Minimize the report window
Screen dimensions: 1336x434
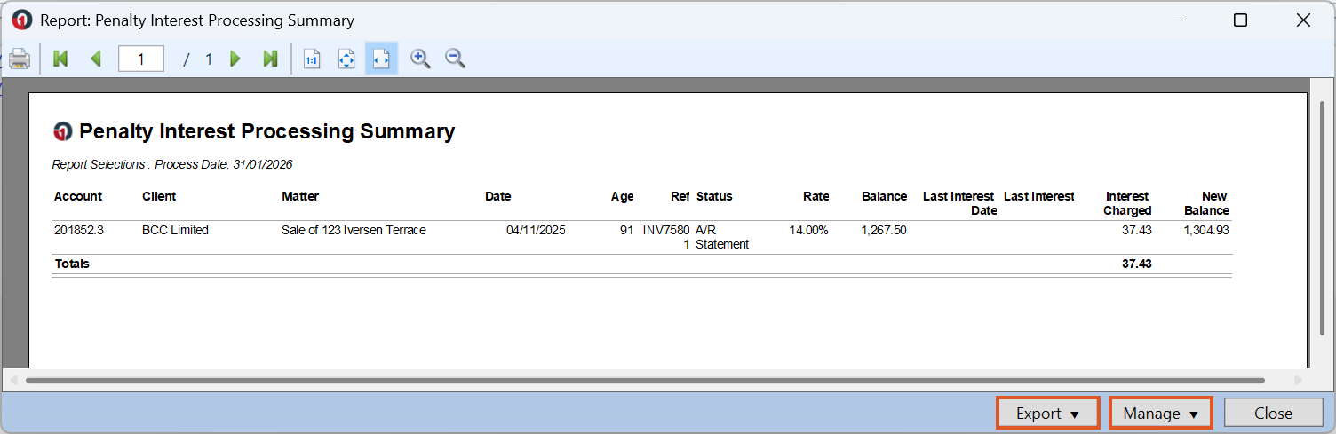point(1180,20)
